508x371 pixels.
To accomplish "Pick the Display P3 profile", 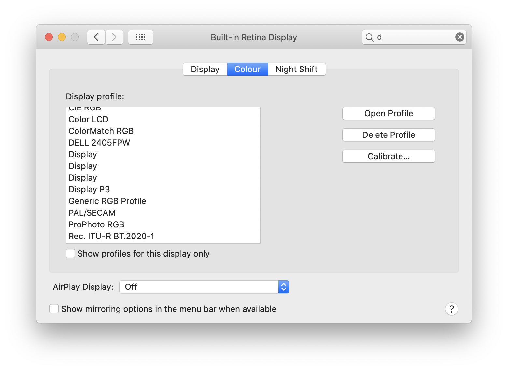I will (163, 189).
